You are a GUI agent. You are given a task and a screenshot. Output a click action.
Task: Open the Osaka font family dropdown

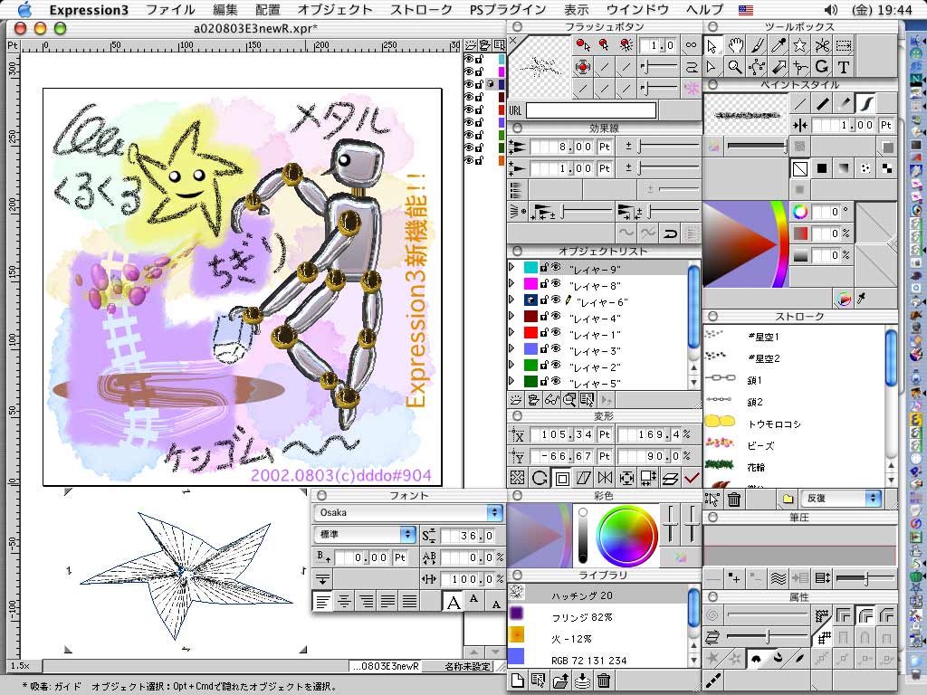[408, 512]
